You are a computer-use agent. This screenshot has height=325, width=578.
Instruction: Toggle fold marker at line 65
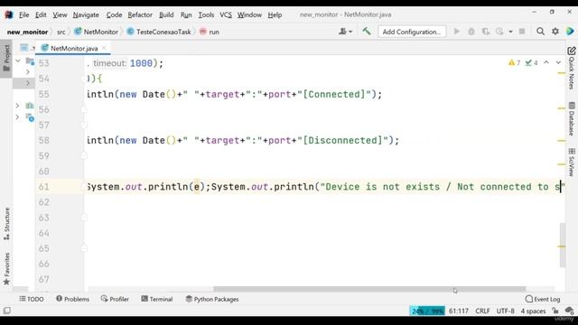(x=84, y=249)
